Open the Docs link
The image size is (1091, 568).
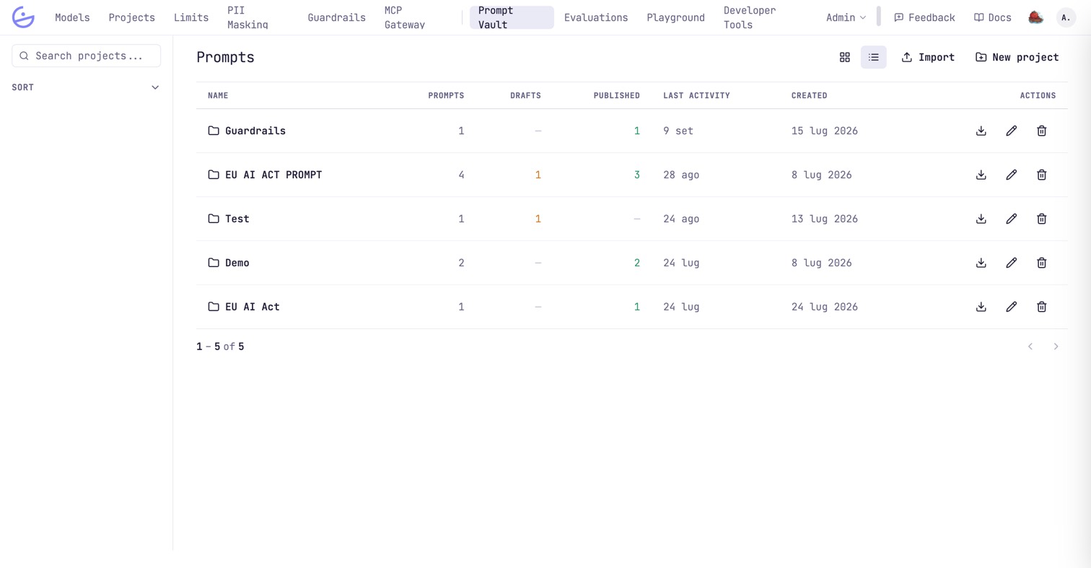point(992,17)
